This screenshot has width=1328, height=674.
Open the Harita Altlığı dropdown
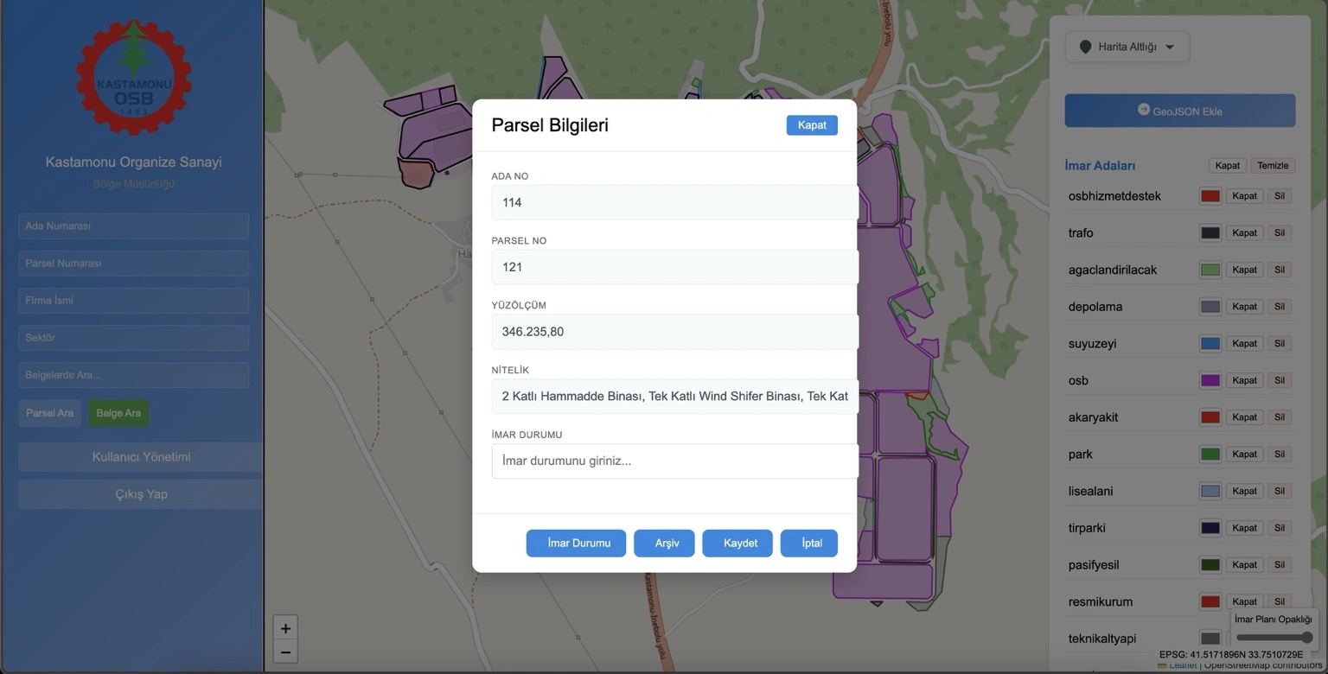coord(1127,47)
